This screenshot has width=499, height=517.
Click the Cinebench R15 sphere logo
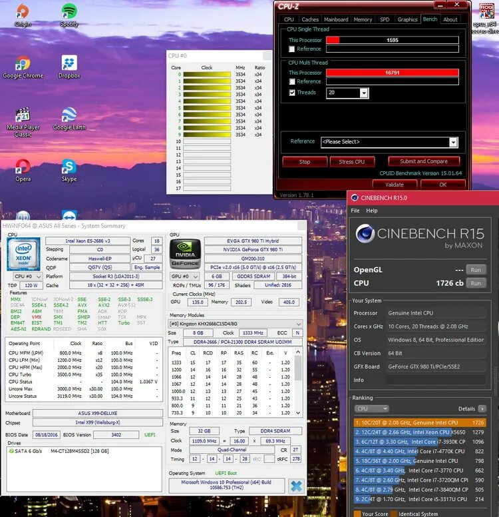[365, 233]
